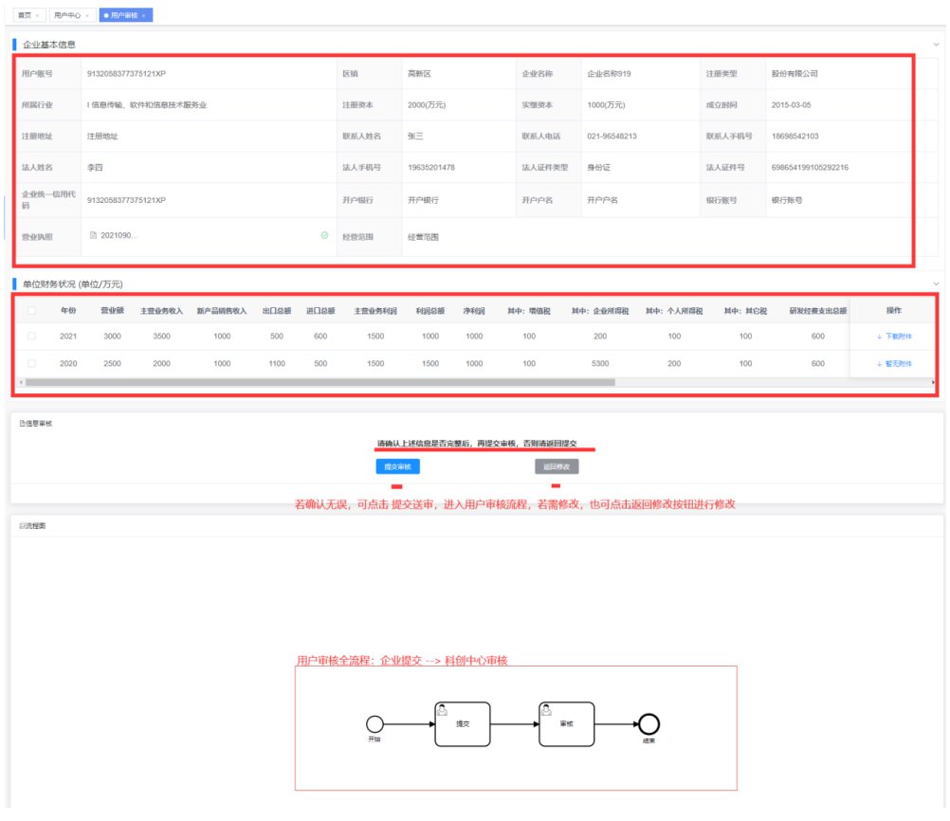The height and width of the screenshot is (821, 950).
Task: Click the 股份有限公司 registration type value
Action: pyautogui.click(x=795, y=74)
